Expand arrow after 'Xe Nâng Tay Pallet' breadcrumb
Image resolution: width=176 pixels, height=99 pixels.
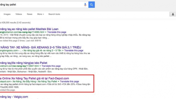[x=59, y=81]
